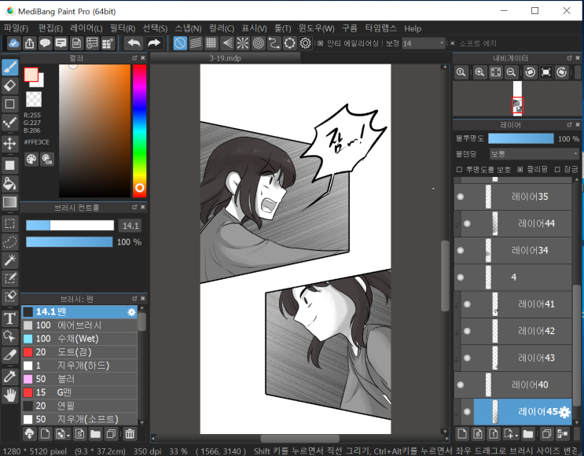Screen dimensions: 584x456
Task: Enable the radial snap icon
Action: point(242,43)
